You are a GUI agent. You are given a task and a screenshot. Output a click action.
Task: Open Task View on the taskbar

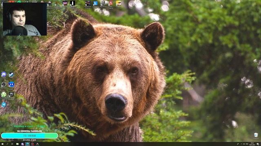click(12, 144)
